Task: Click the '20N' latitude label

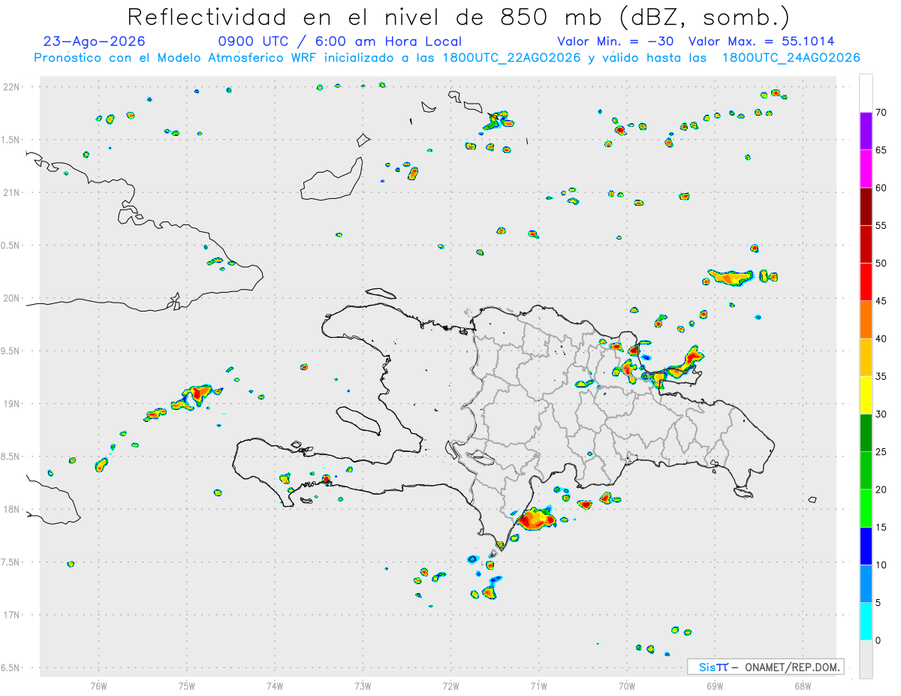Action: (x=11, y=298)
